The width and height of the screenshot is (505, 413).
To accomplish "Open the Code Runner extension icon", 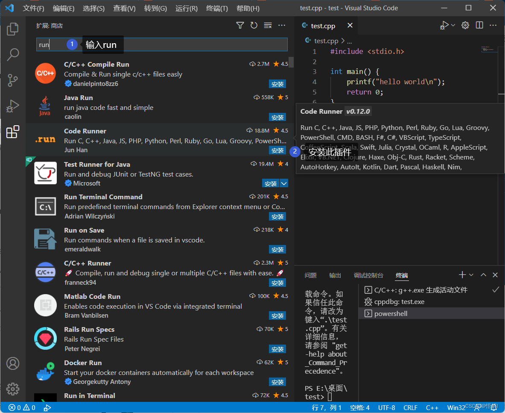I will [x=45, y=140].
